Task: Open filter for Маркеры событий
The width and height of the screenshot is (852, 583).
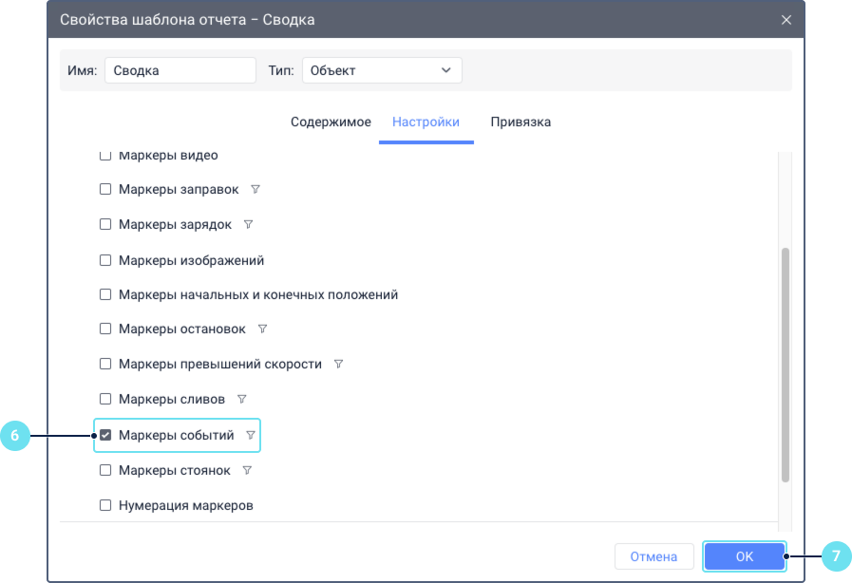Action: point(251,435)
